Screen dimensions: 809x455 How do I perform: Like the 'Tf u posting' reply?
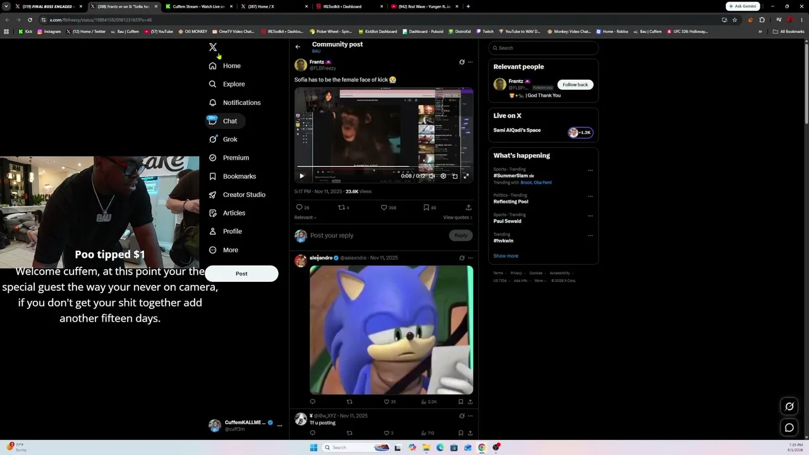(387, 433)
